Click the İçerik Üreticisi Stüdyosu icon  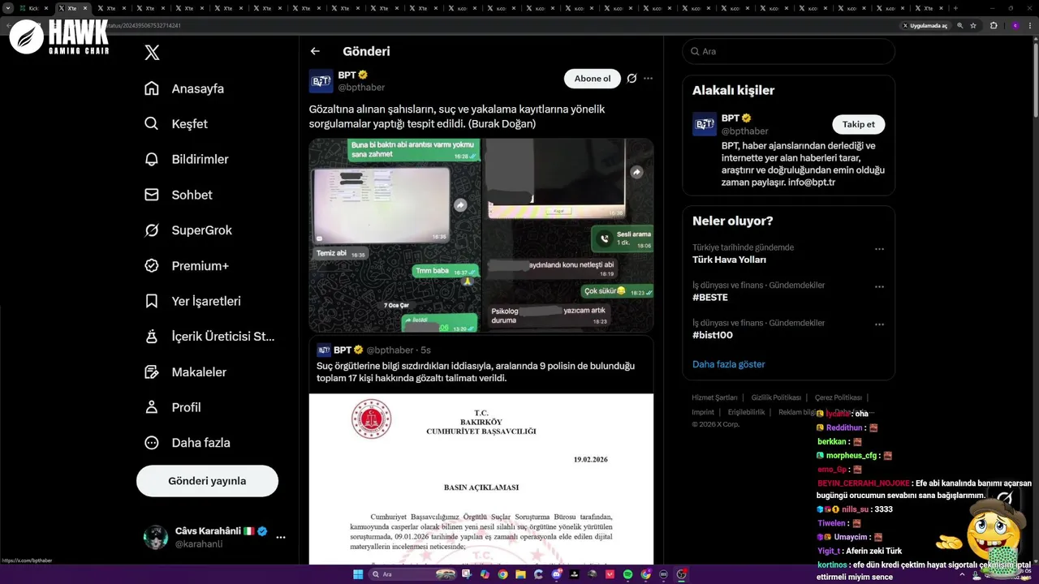tap(152, 337)
